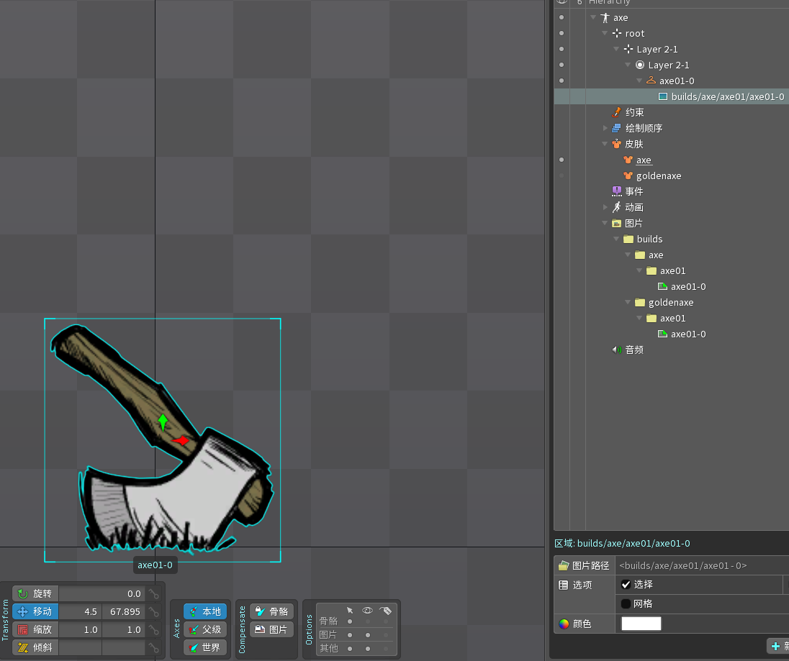Switch axes to World (世界)
Image resolution: width=789 pixels, height=661 pixels.
pyautogui.click(x=205, y=647)
